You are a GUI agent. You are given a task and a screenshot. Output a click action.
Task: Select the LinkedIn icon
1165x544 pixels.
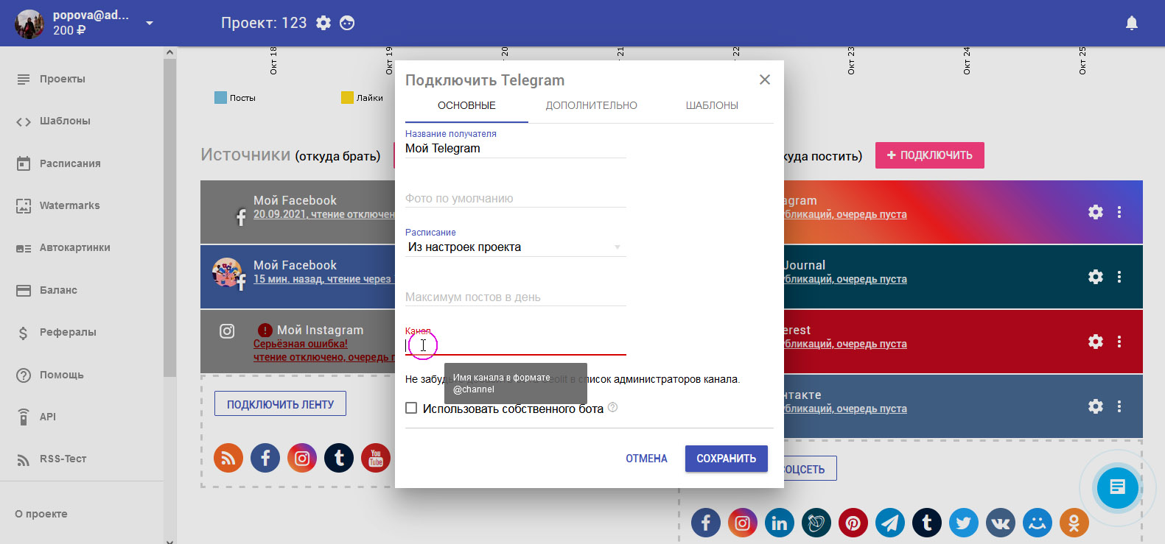[x=779, y=523]
